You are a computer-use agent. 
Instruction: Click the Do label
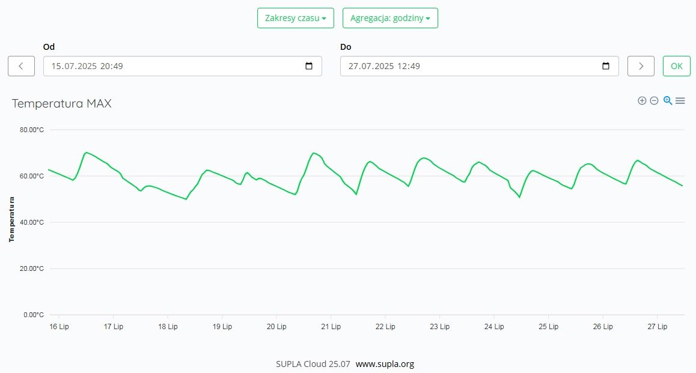coord(346,47)
